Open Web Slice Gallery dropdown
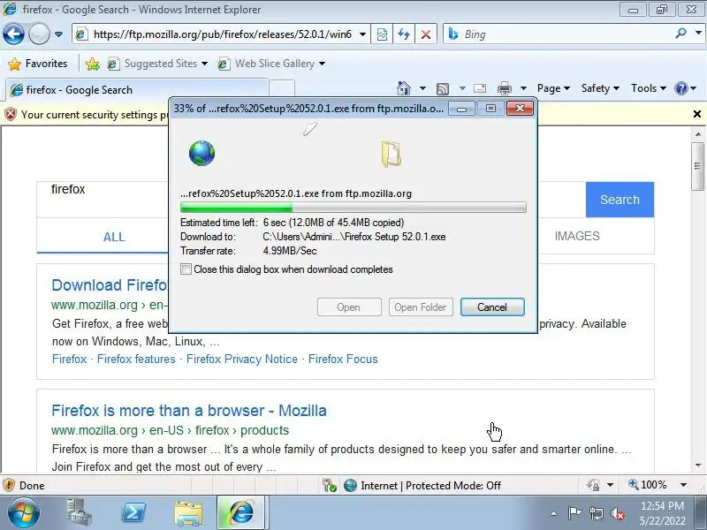 [271, 64]
